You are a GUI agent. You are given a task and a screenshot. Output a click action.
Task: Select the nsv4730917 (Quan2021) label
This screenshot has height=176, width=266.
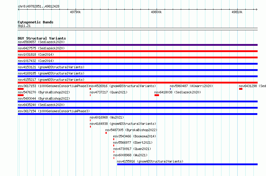click(132, 149)
